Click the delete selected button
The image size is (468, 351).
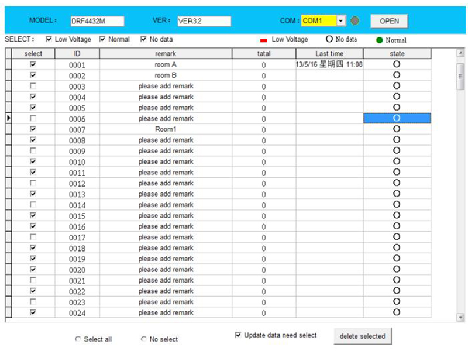362,336
